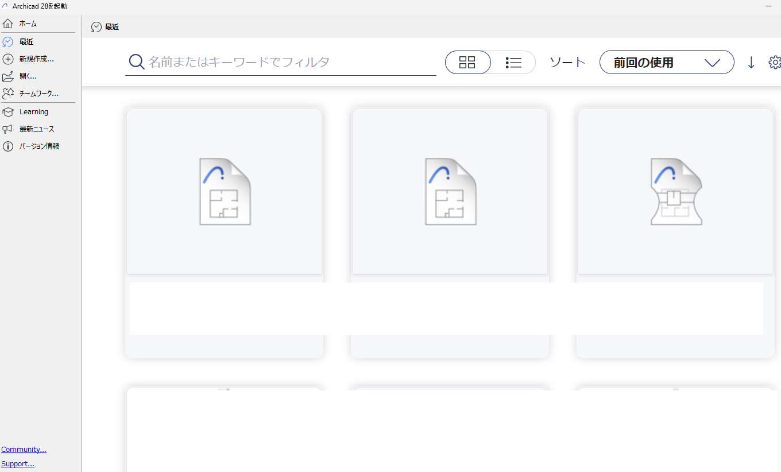
Task: Click the Teamwork people icon
Action: click(8, 93)
